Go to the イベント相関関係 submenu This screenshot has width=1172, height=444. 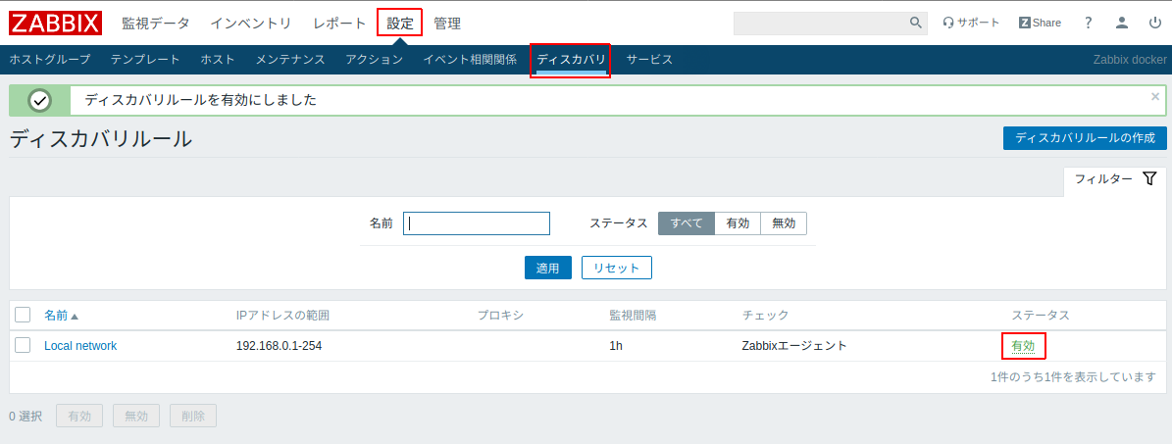pyautogui.click(x=470, y=59)
